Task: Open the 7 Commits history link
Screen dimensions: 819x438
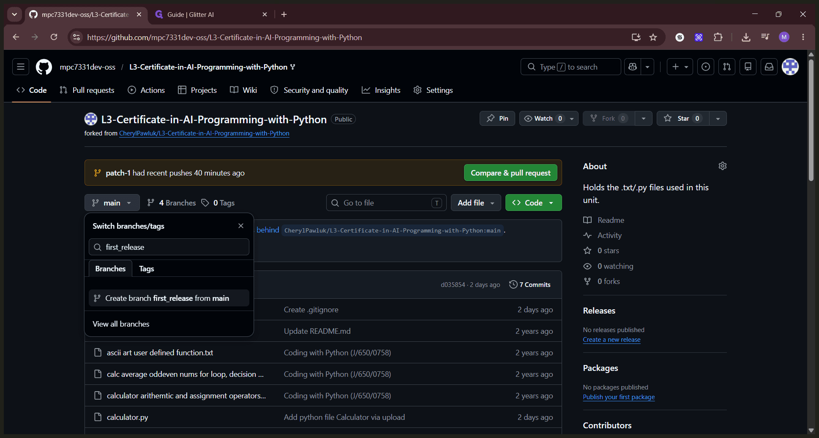Action: [530, 285]
